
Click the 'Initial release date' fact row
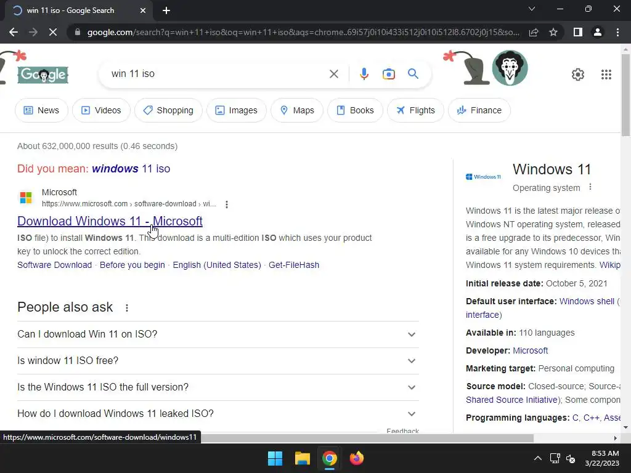click(x=537, y=283)
